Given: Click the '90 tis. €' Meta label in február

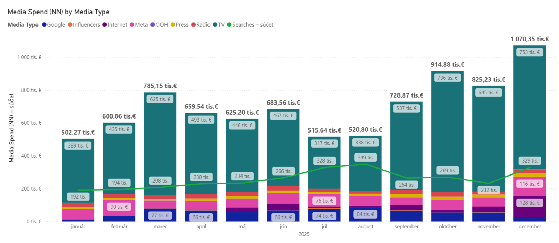Looking at the screenshot, I should click(119, 207).
